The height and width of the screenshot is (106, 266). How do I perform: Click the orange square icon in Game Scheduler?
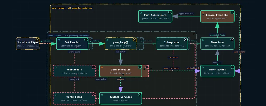click(102, 67)
